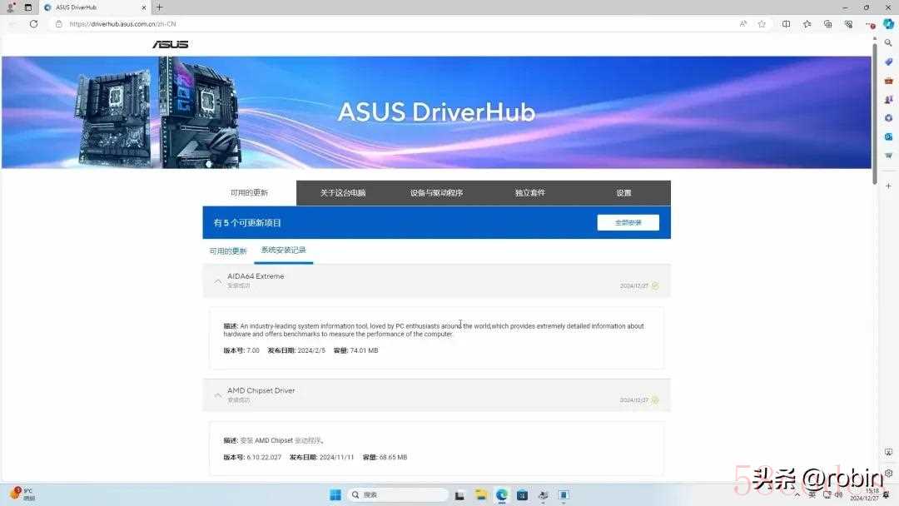
Task: Open sidebar search magnifier
Action: (888, 43)
